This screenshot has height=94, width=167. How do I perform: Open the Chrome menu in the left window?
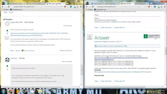tap(81, 7)
